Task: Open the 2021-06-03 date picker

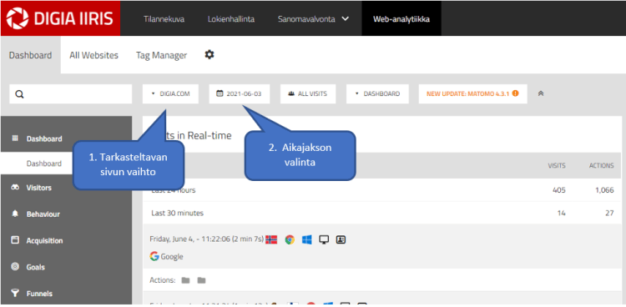Action: pyautogui.click(x=240, y=93)
